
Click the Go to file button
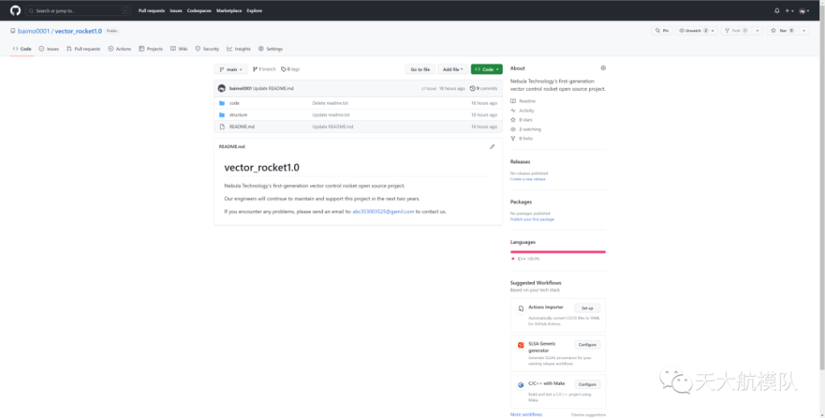tap(420, 69)
